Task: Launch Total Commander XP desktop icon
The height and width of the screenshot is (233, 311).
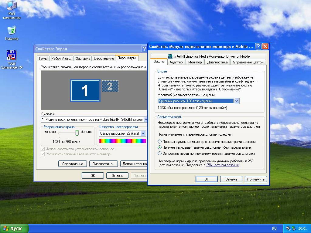Action: click(x=12, y=56)
